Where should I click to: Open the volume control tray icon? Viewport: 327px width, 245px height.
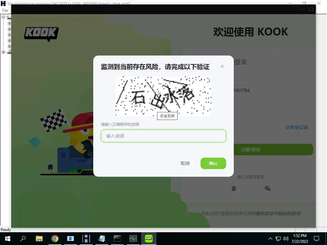coord(286,239)
